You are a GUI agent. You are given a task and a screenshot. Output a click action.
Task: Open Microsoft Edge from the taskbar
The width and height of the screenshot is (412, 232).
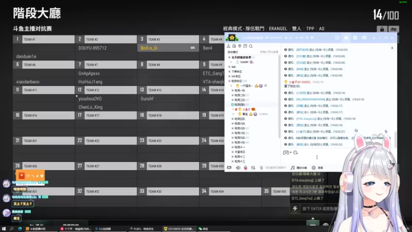click(x=20, y=229)
